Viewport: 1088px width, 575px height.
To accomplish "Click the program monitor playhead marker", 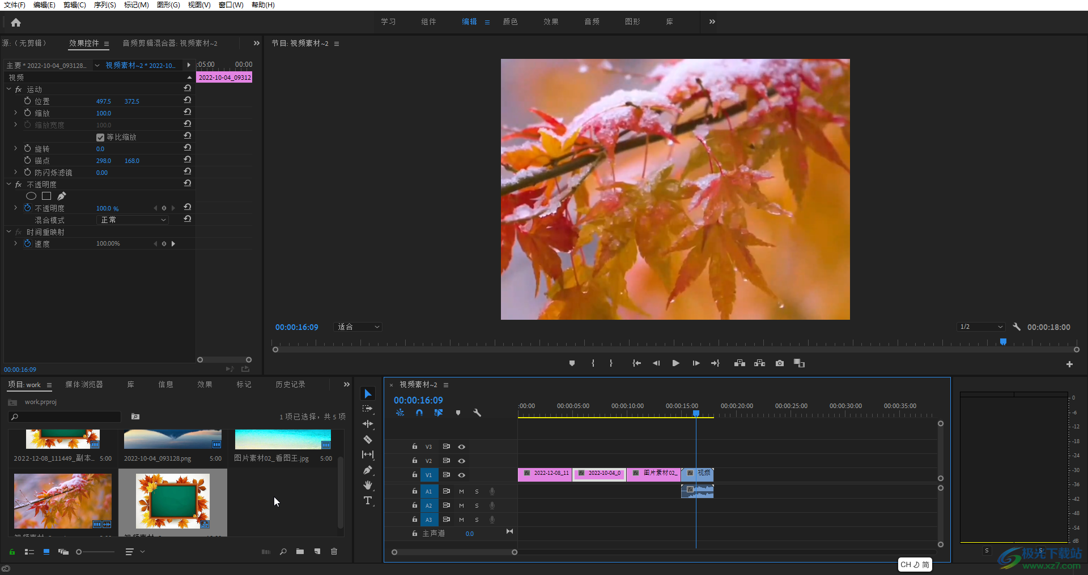I will point(1003,342).
